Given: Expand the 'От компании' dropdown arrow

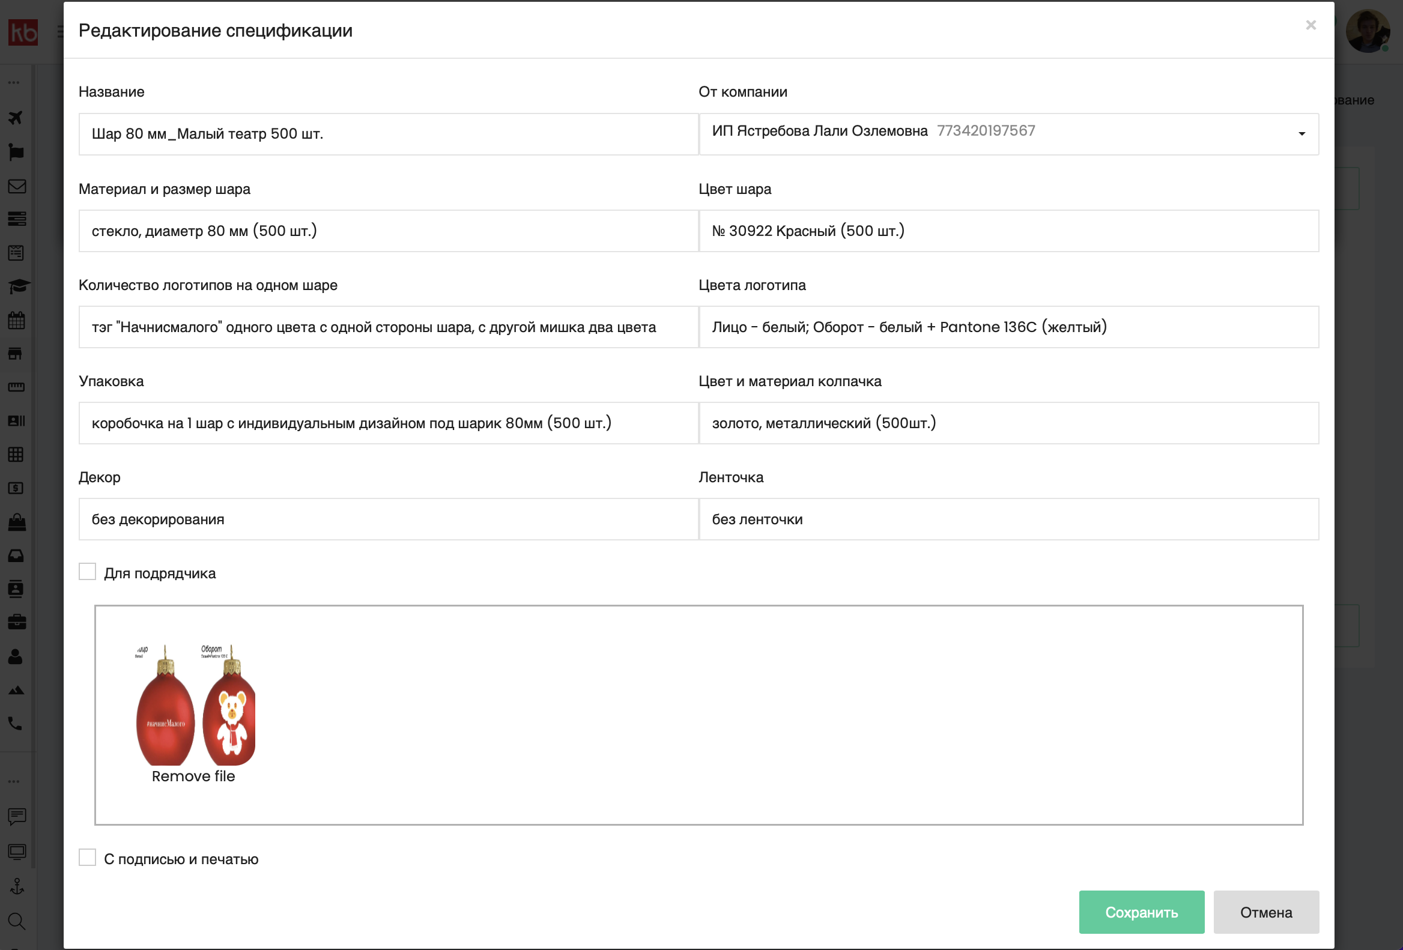Looking at the screenshot, I should click(x=1301, y=134).
